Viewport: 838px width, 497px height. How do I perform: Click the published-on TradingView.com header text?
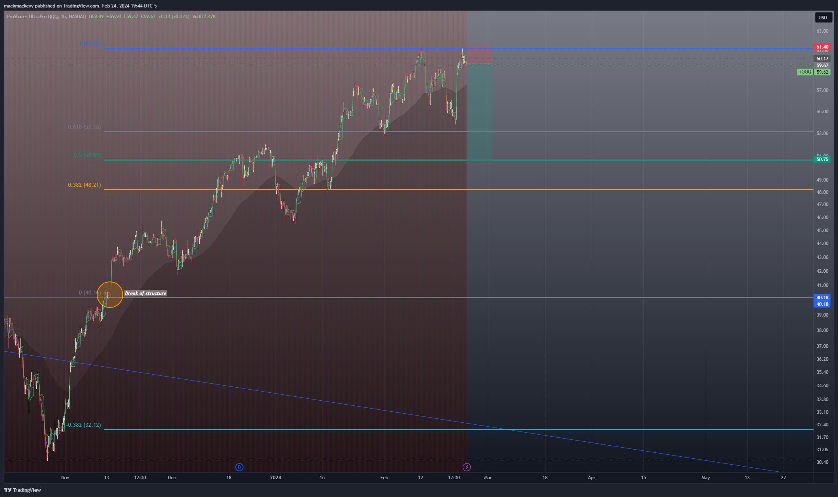(80, 6)
